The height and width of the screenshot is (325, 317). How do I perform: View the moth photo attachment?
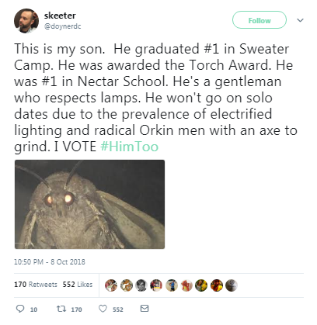tap(89, 204)
